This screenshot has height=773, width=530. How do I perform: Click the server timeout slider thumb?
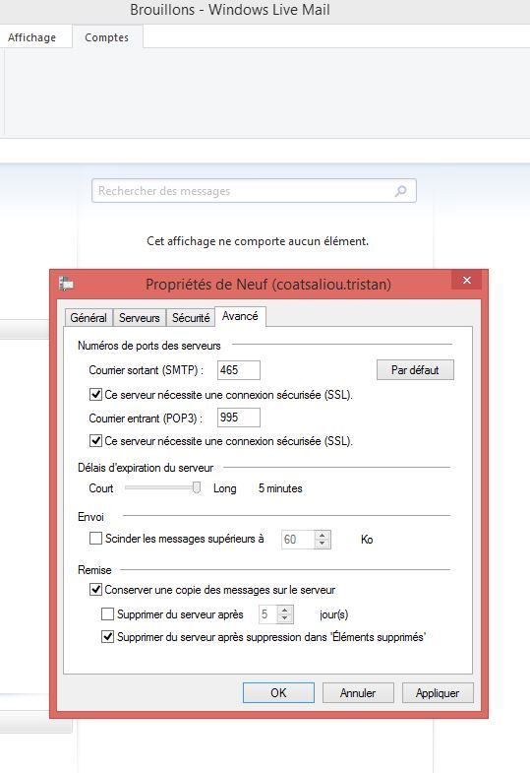(197, 488)
